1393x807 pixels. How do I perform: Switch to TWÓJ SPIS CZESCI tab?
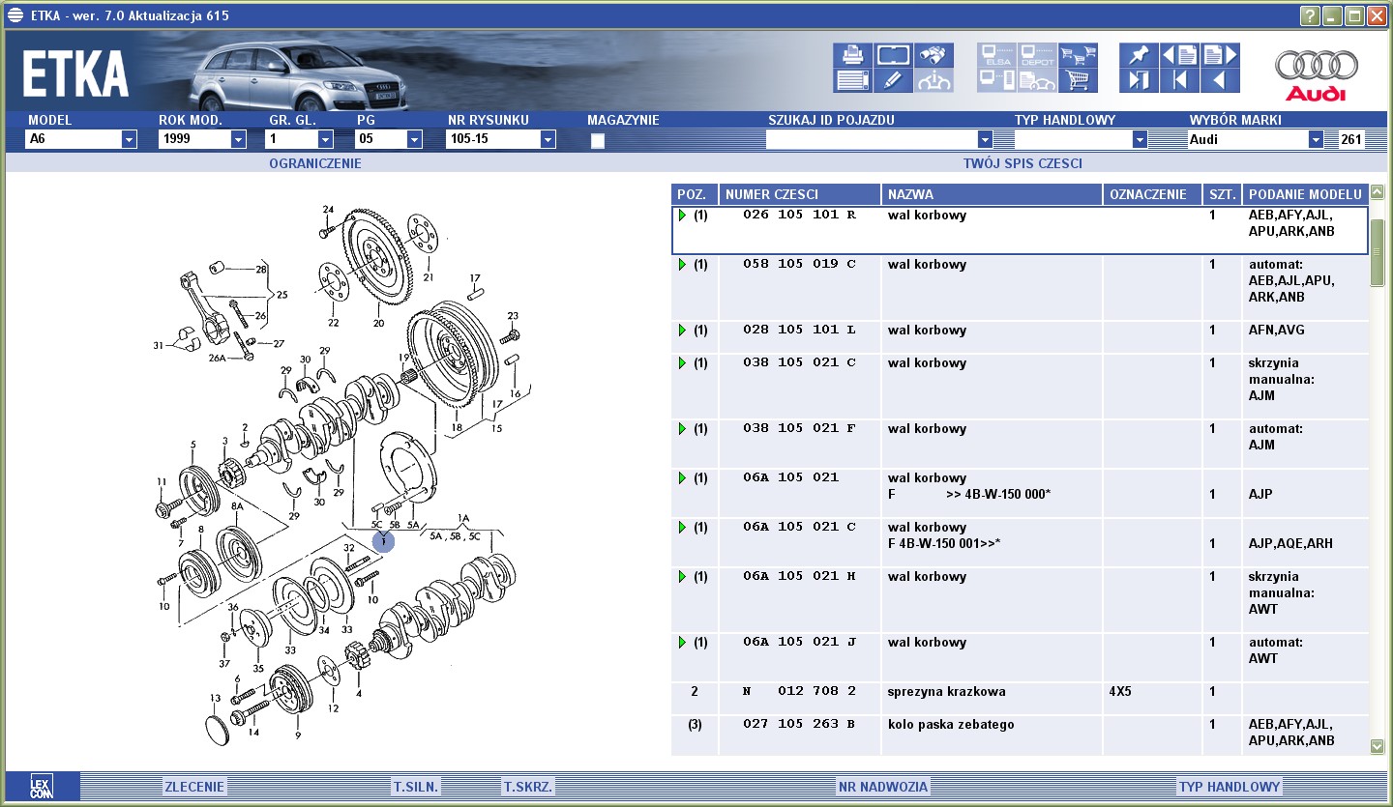(1023, 163)
